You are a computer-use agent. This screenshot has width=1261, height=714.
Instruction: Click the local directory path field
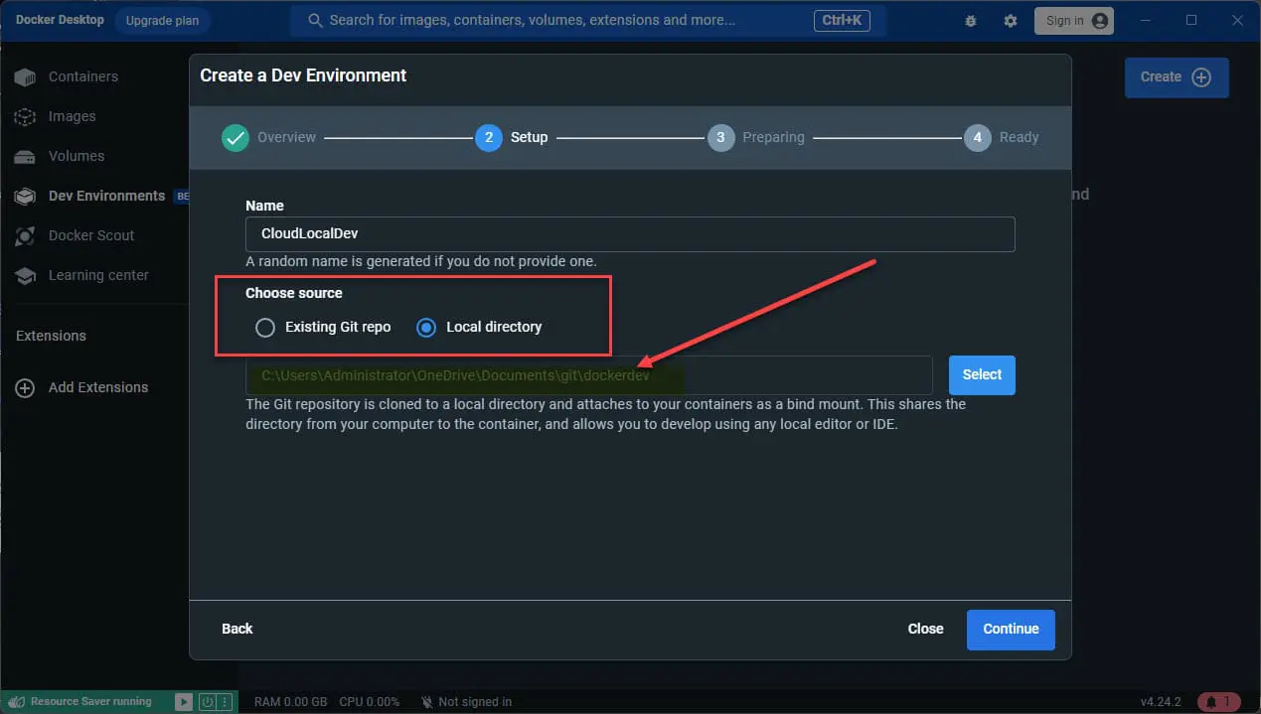click(x=588, y=375)
